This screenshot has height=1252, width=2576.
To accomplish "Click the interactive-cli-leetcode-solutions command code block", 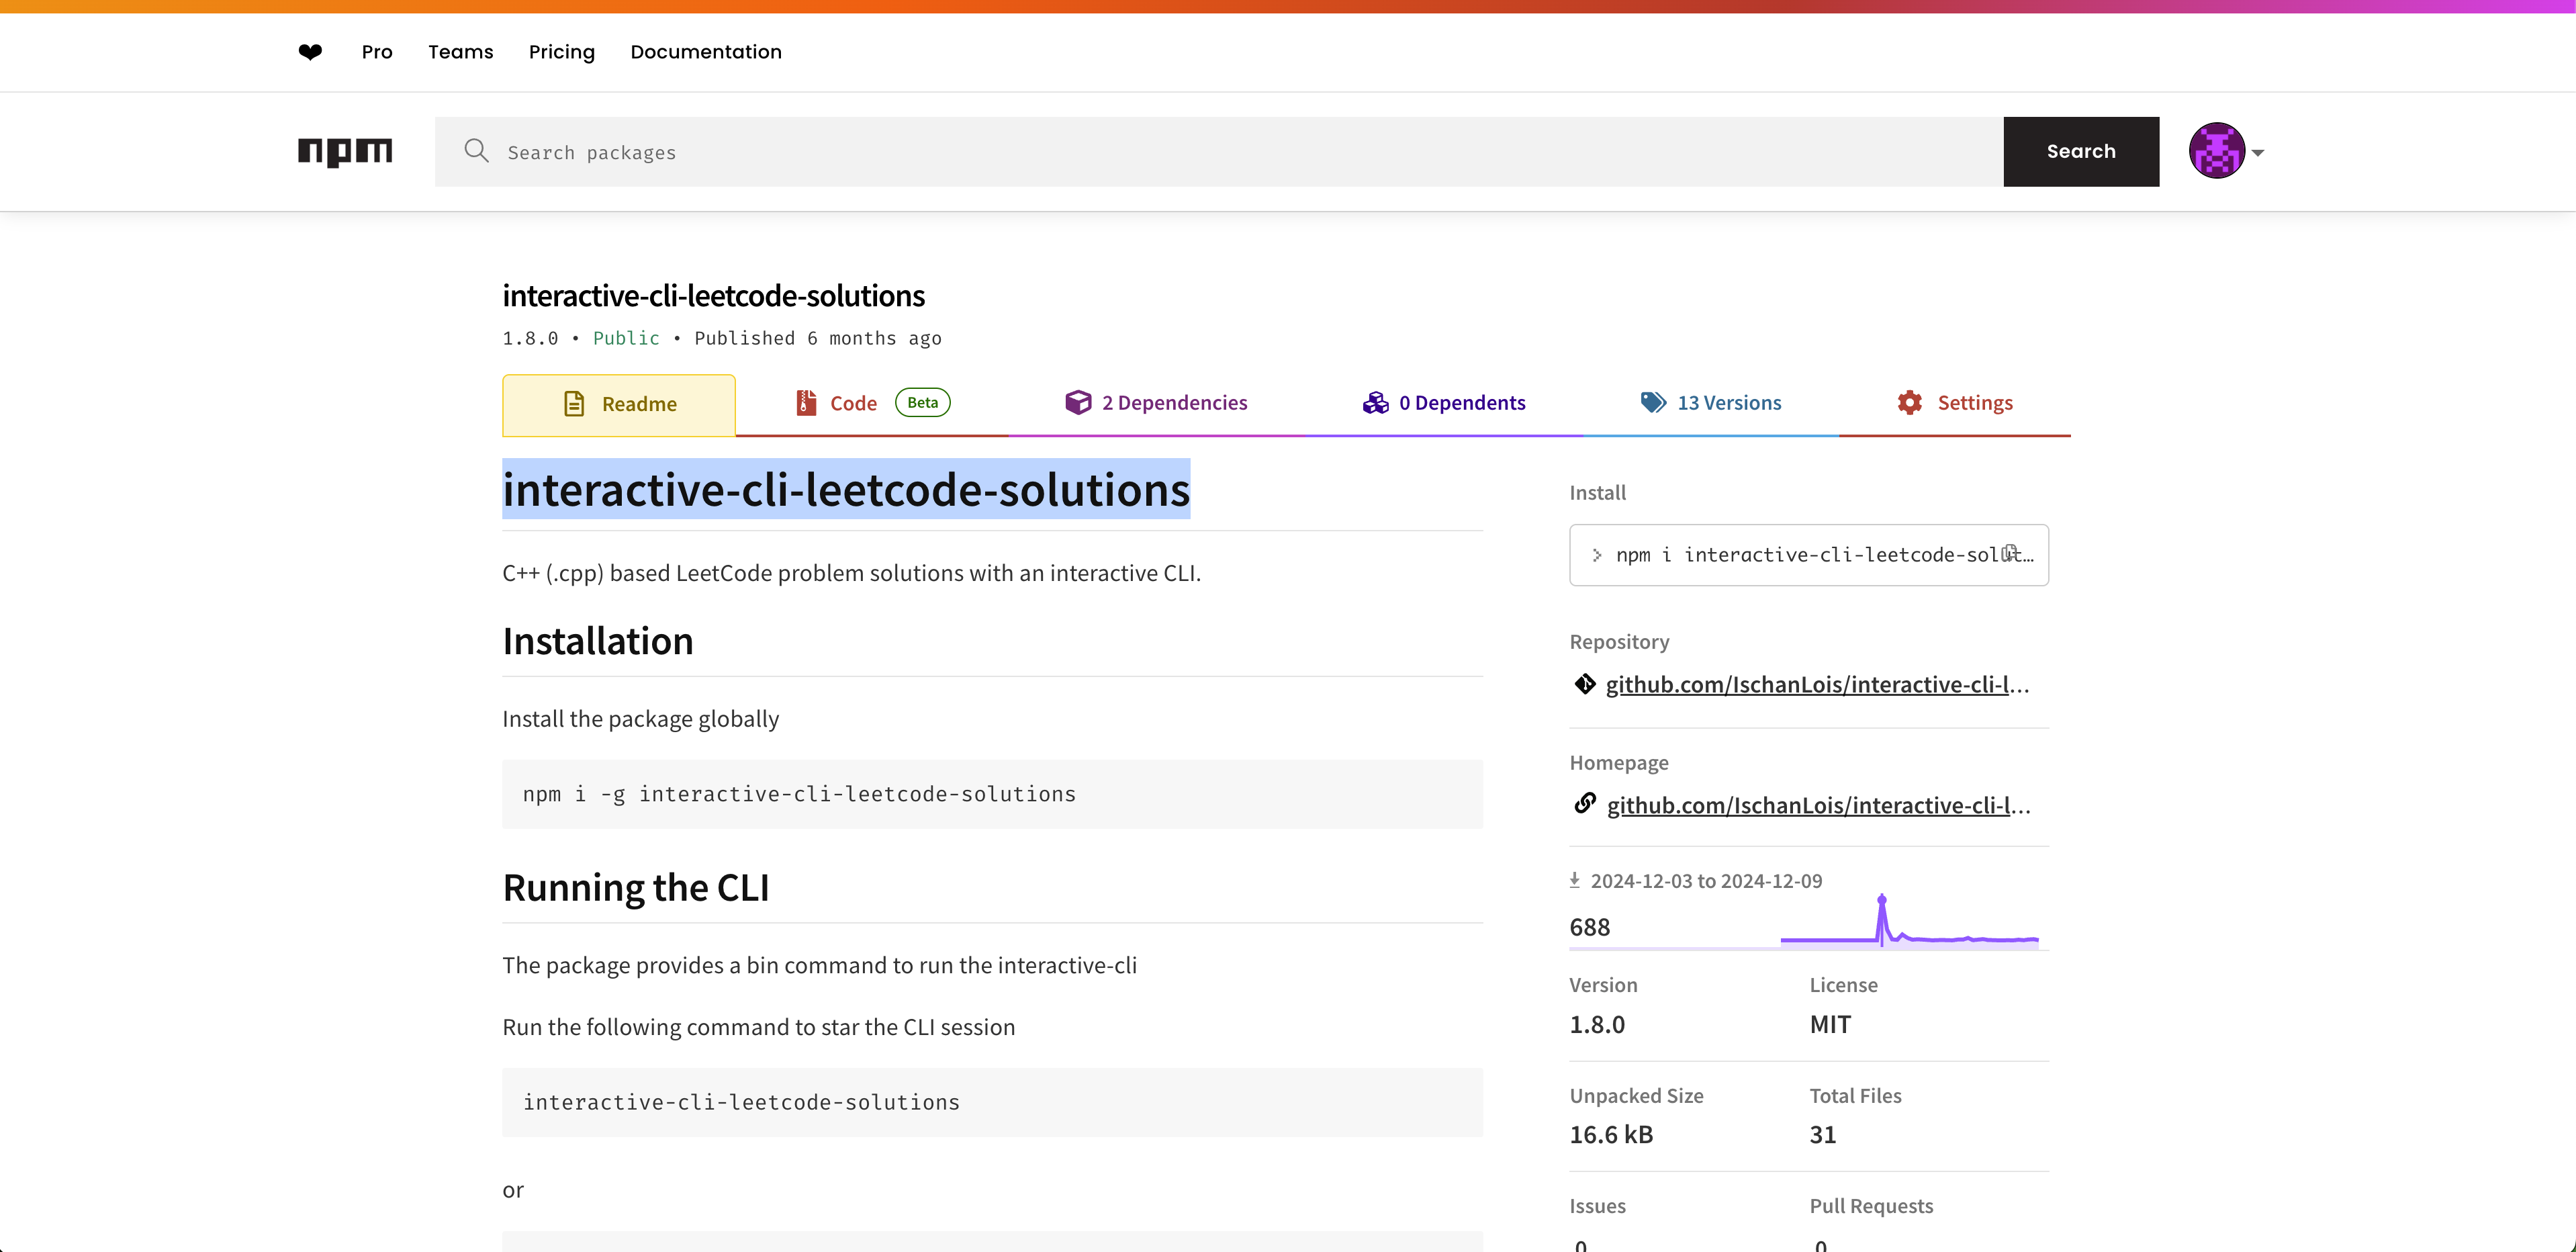I will (992, 1102).
